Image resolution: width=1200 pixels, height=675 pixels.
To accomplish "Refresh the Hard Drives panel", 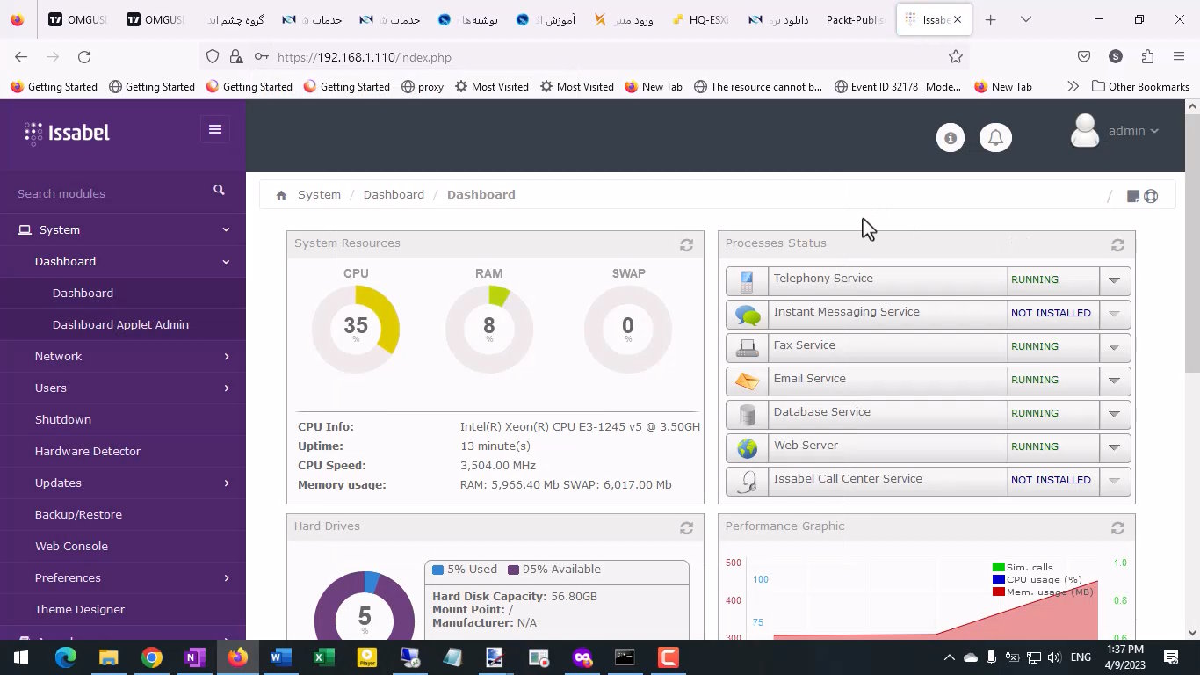I will 686,528.
